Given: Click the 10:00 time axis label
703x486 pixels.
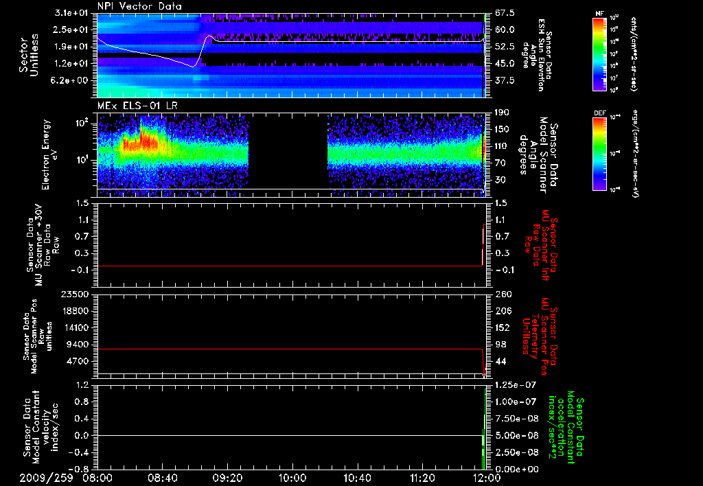Looking at the screenshot, I should tap(292, 478).
